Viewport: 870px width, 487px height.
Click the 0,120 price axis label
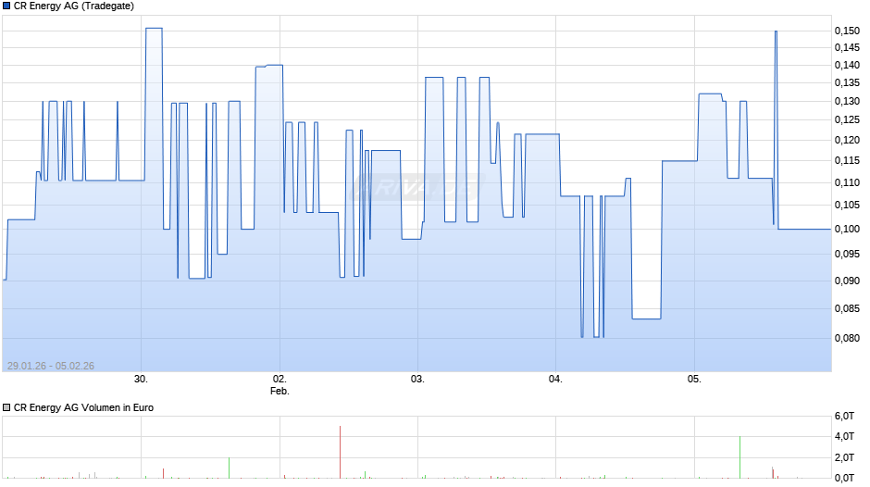click(847, 141)
